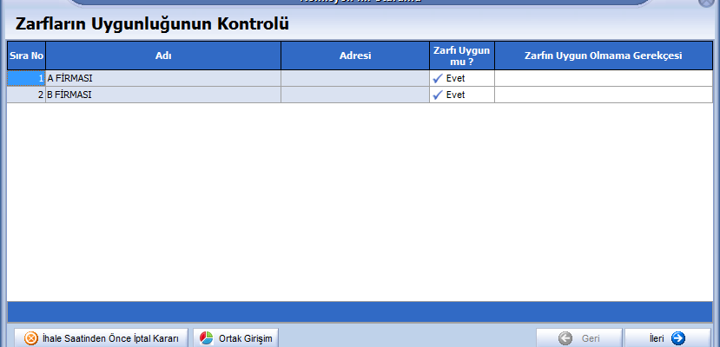Toggle the Evet checkmark for A FİRMASI
720x347 pixels.
438,78
